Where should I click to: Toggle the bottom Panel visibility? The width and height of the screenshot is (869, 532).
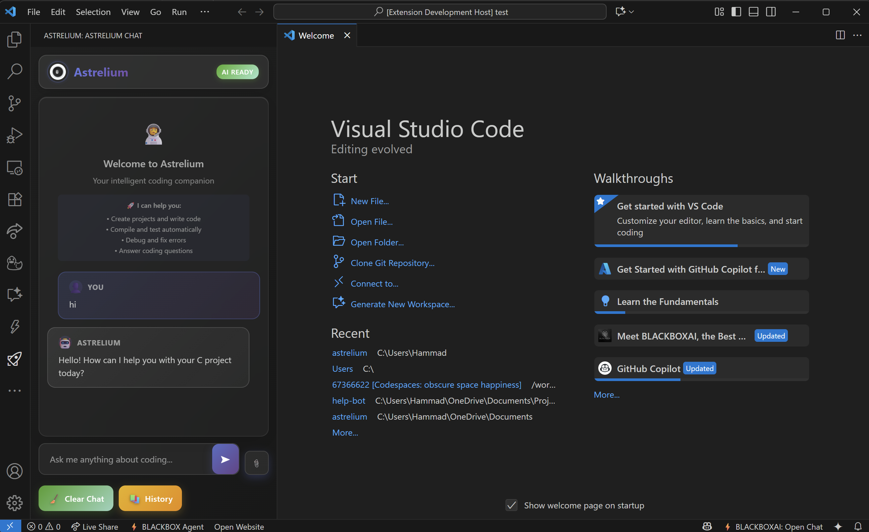click(x=753, y=12)
